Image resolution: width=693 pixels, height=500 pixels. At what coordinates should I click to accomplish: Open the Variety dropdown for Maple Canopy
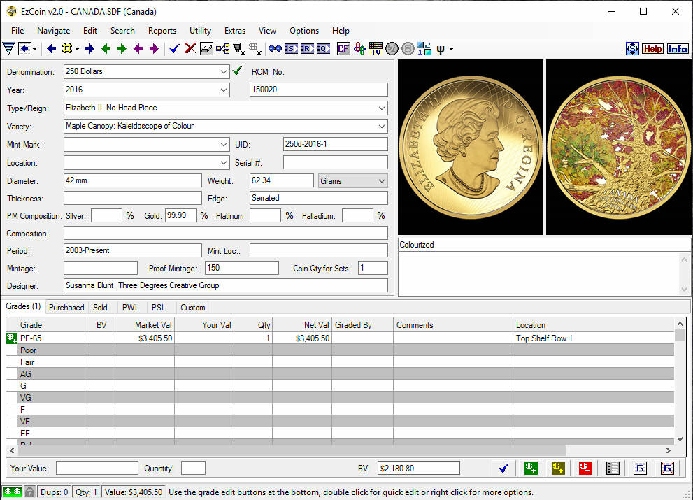381,126
